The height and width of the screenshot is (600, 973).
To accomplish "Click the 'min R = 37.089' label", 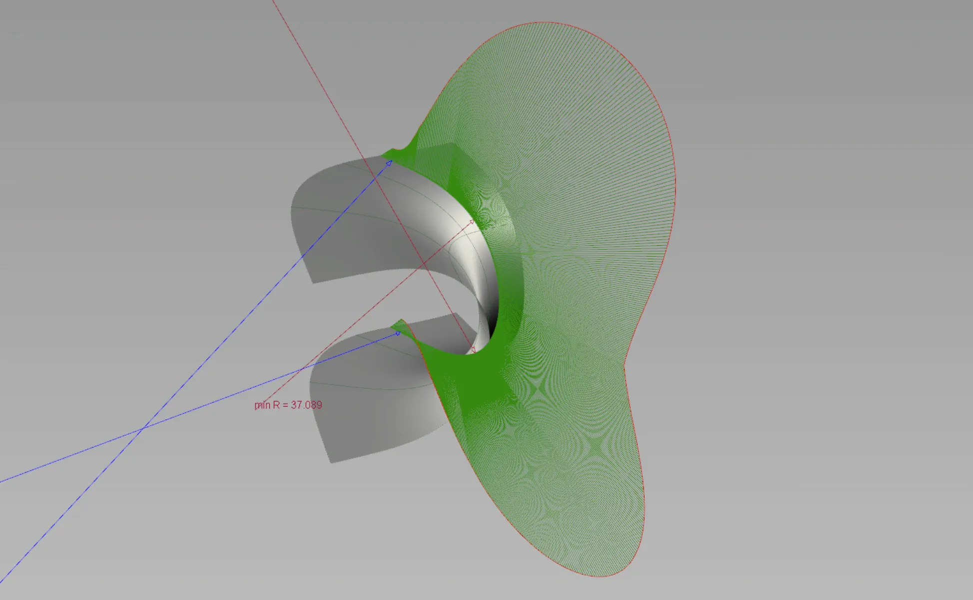I will click(288, 405).
